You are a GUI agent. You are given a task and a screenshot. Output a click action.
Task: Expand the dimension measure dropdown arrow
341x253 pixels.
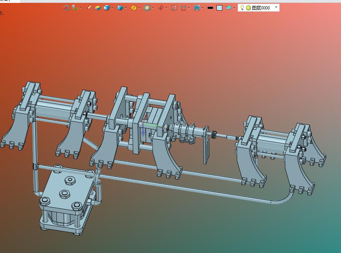(x=189, y=8)
